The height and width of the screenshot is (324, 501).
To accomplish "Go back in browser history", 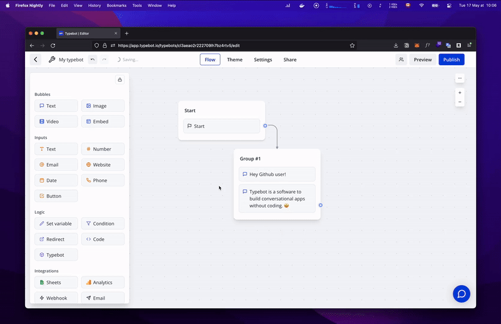I will 32,45.
